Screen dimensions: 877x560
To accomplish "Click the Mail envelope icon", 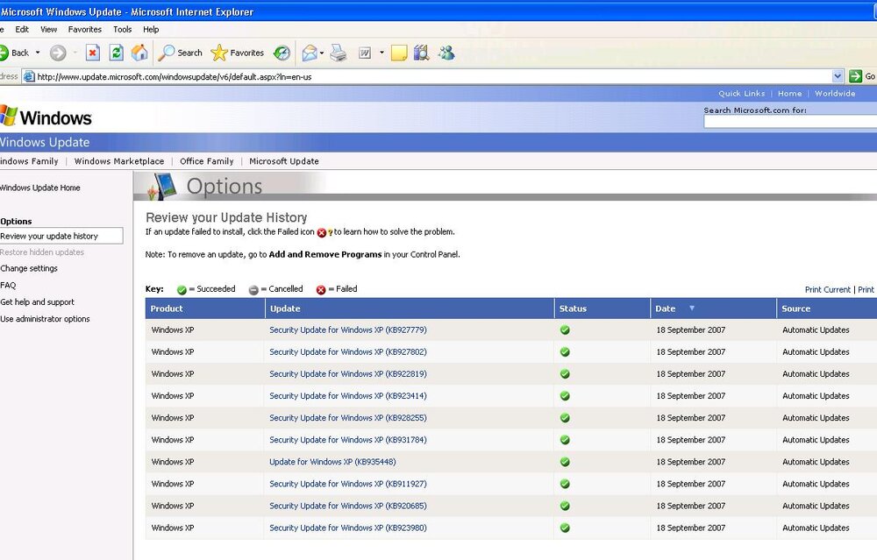I will 310,53.
